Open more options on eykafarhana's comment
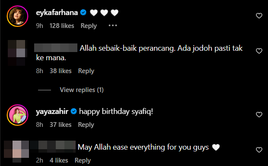The height and width of the screenshot is (166, 268). (x=113, y=25)
